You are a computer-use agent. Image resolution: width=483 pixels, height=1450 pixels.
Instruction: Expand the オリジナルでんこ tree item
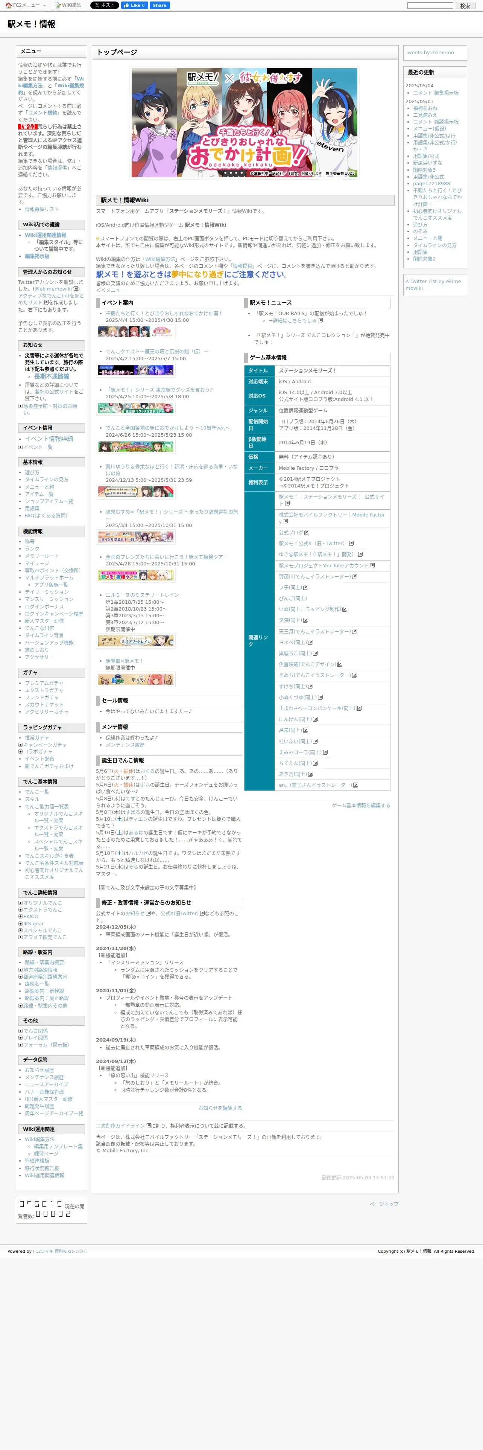coord(20,903)
